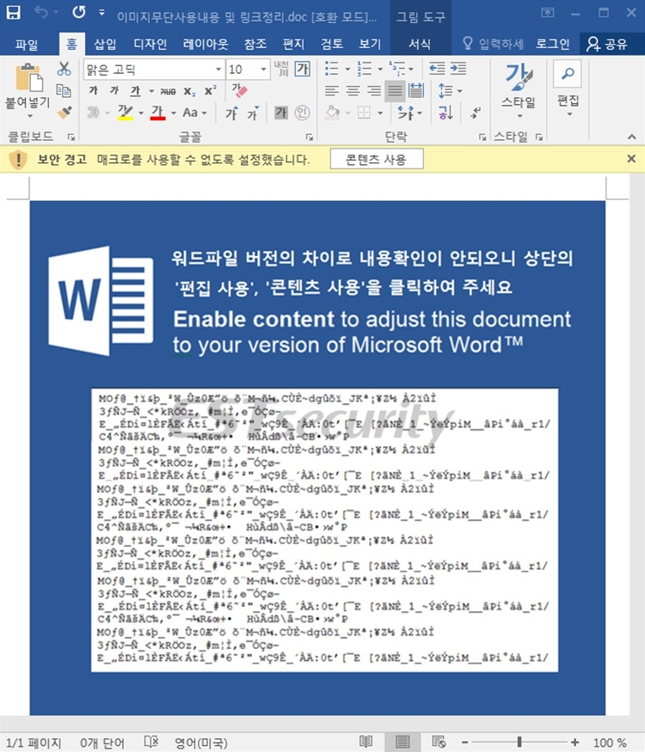The image size is (645, 752).
Task: Click the phonetic guide 내천 icon
Action: point(281,69)
